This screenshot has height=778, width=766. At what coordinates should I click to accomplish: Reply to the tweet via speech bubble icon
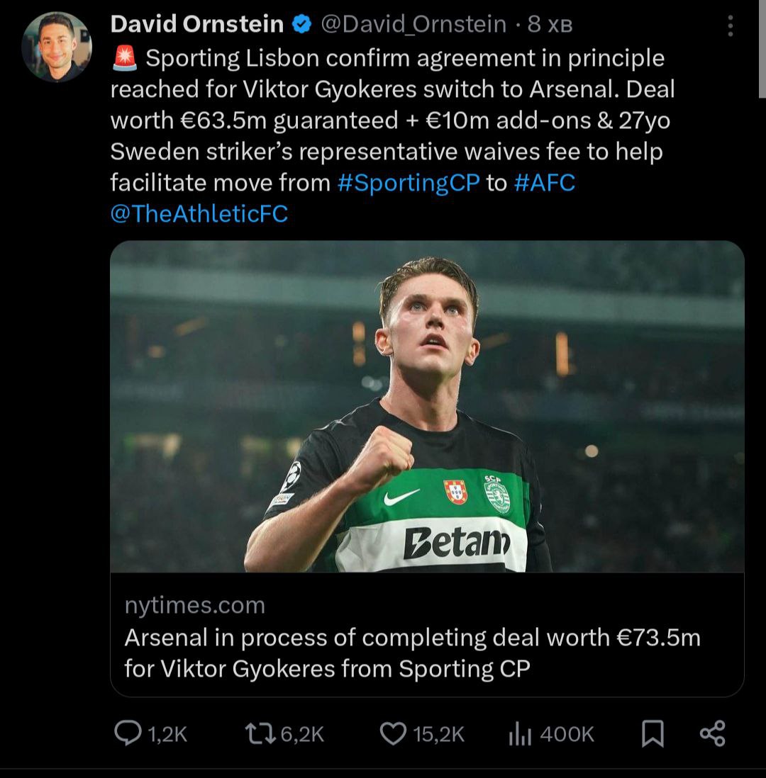[x=128, y=733]
